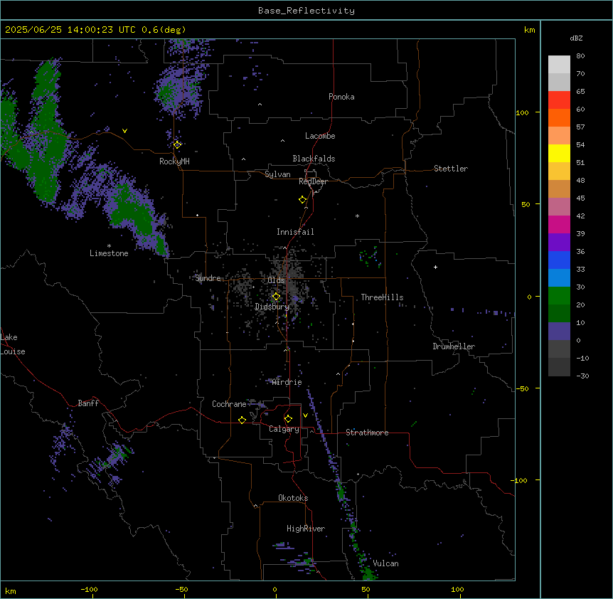Click the yellow V marker east of Calgary
This screenshot has width=613, height=599.
(x=305, y=415)
